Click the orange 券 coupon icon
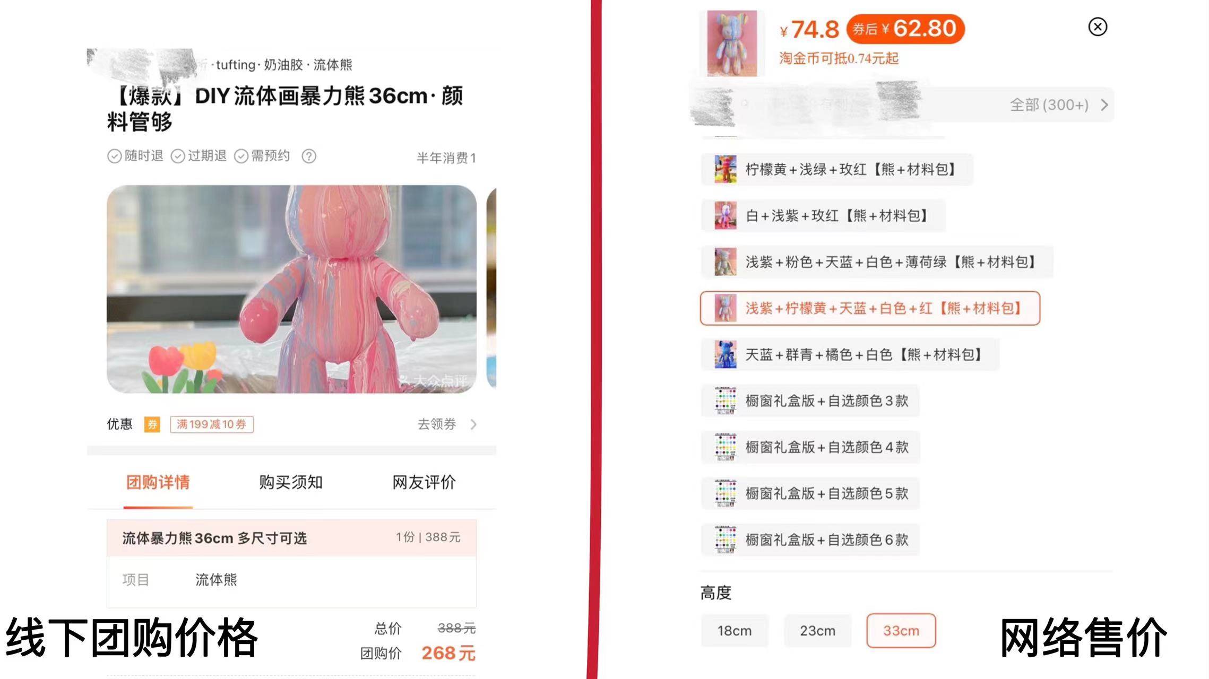Viewport: 1209px width, 679px height. [152, 424]
